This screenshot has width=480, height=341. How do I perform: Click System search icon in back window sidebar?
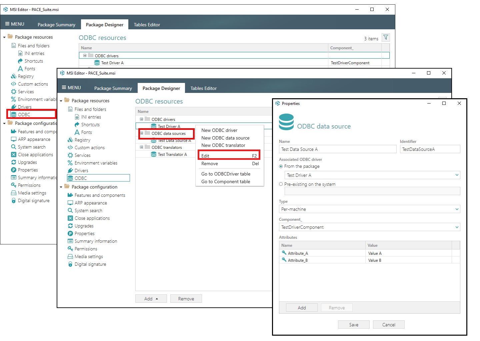(14, 147)
